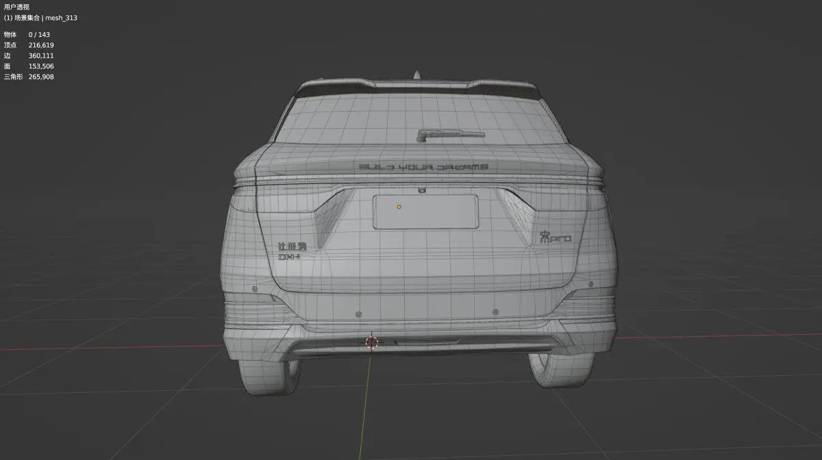Click the 用户透视 view label
822x460 pixels.
17,7
